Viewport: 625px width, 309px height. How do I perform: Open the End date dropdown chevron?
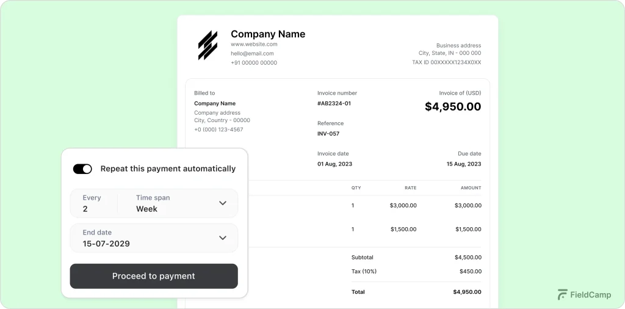point(223,238)
